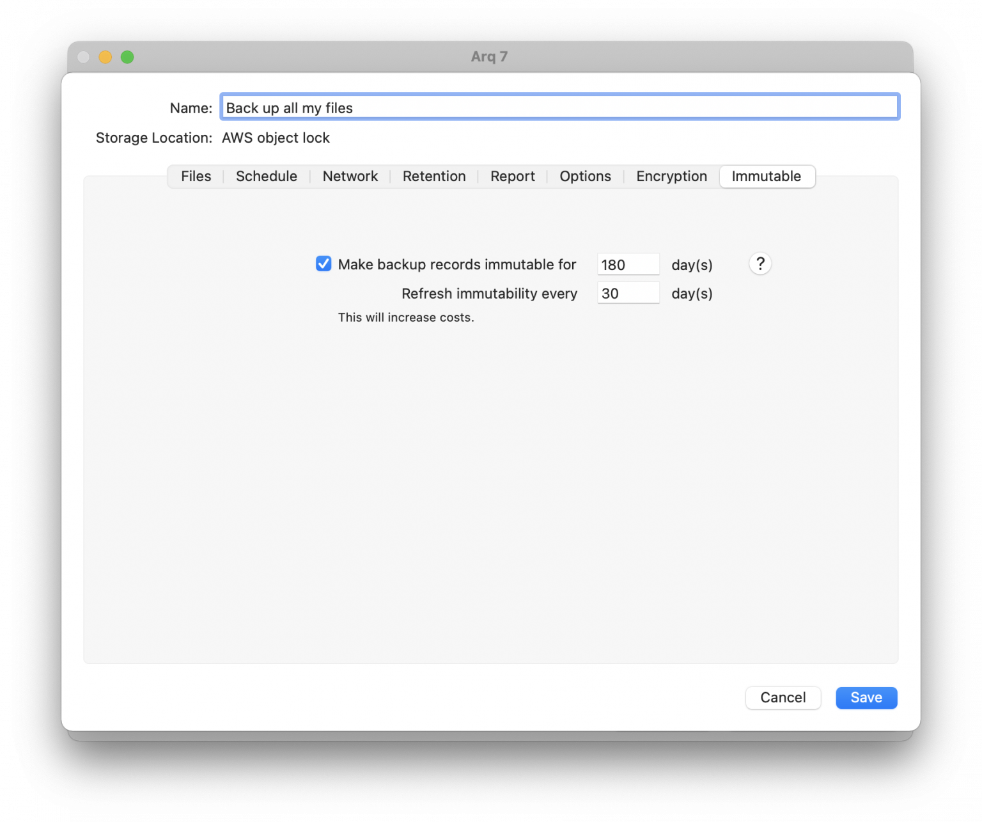The height and width of the screenshot is (822, 982).
Task: Open the Report tab
Action: (x=512, y=177)
